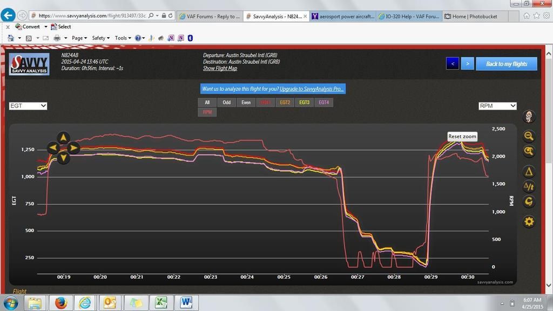
Task: Pan the chart right with arrow
Action: [74, 147]
